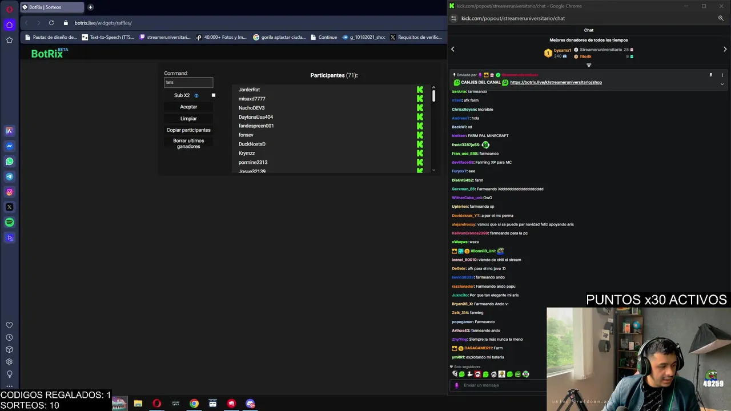Open Requisitos de verific bookmark
Viewport: 731px width, 411px height.
coord(416,37)
